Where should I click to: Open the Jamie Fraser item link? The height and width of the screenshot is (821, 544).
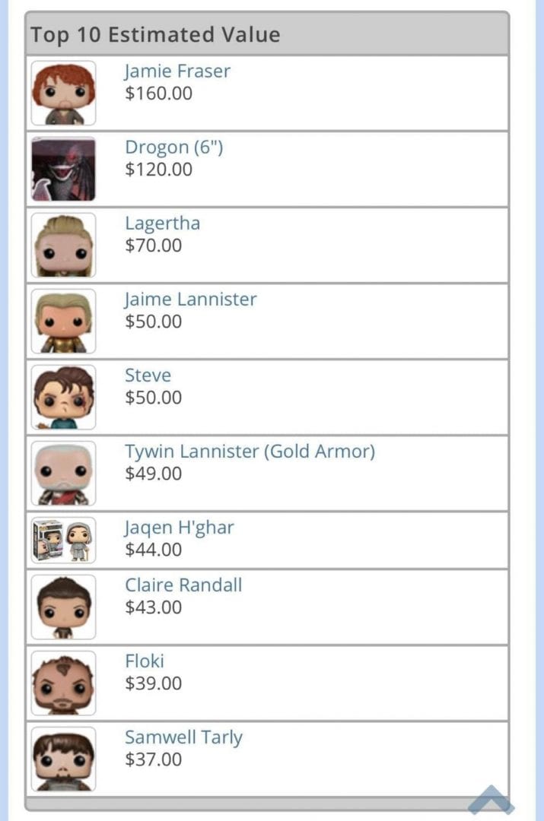(177, 71)
